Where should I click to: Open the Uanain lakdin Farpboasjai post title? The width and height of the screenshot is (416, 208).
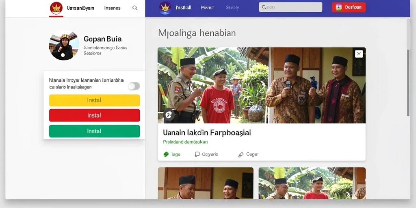point(207,132)
